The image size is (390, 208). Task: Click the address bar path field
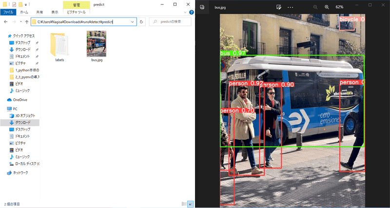point(84,22)
